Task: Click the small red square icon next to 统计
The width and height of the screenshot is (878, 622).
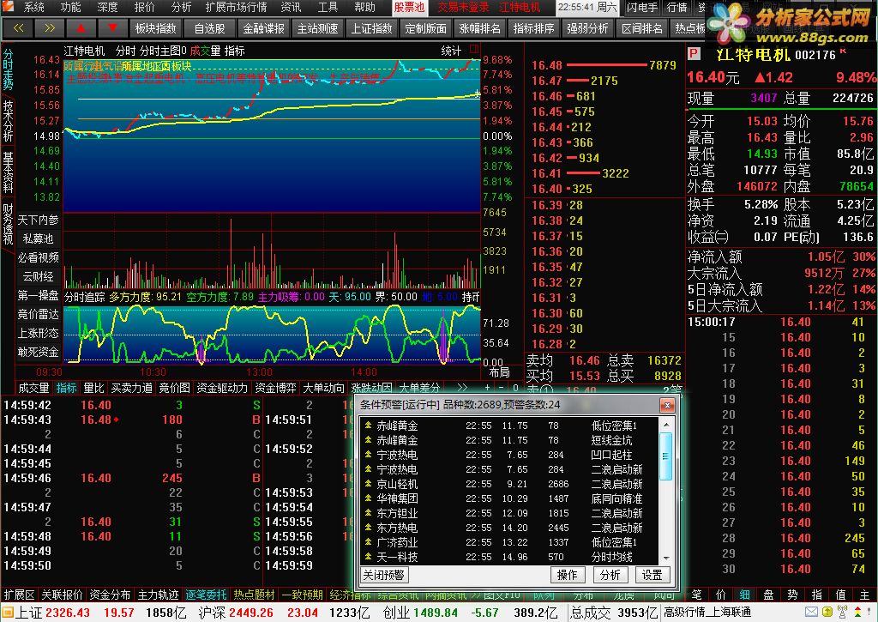Action: [x=474, y=49]
